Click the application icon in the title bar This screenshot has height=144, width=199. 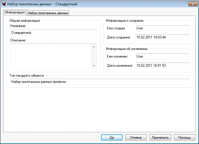[x=4, y=4]
